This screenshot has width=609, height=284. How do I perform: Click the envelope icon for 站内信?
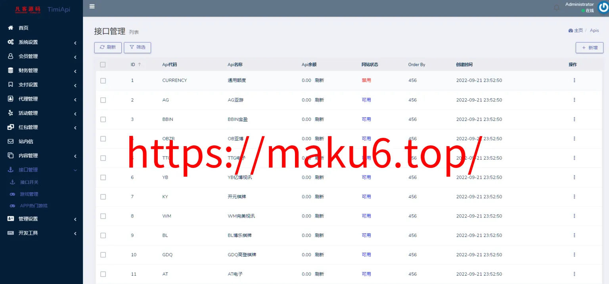(x=11, y=141)
